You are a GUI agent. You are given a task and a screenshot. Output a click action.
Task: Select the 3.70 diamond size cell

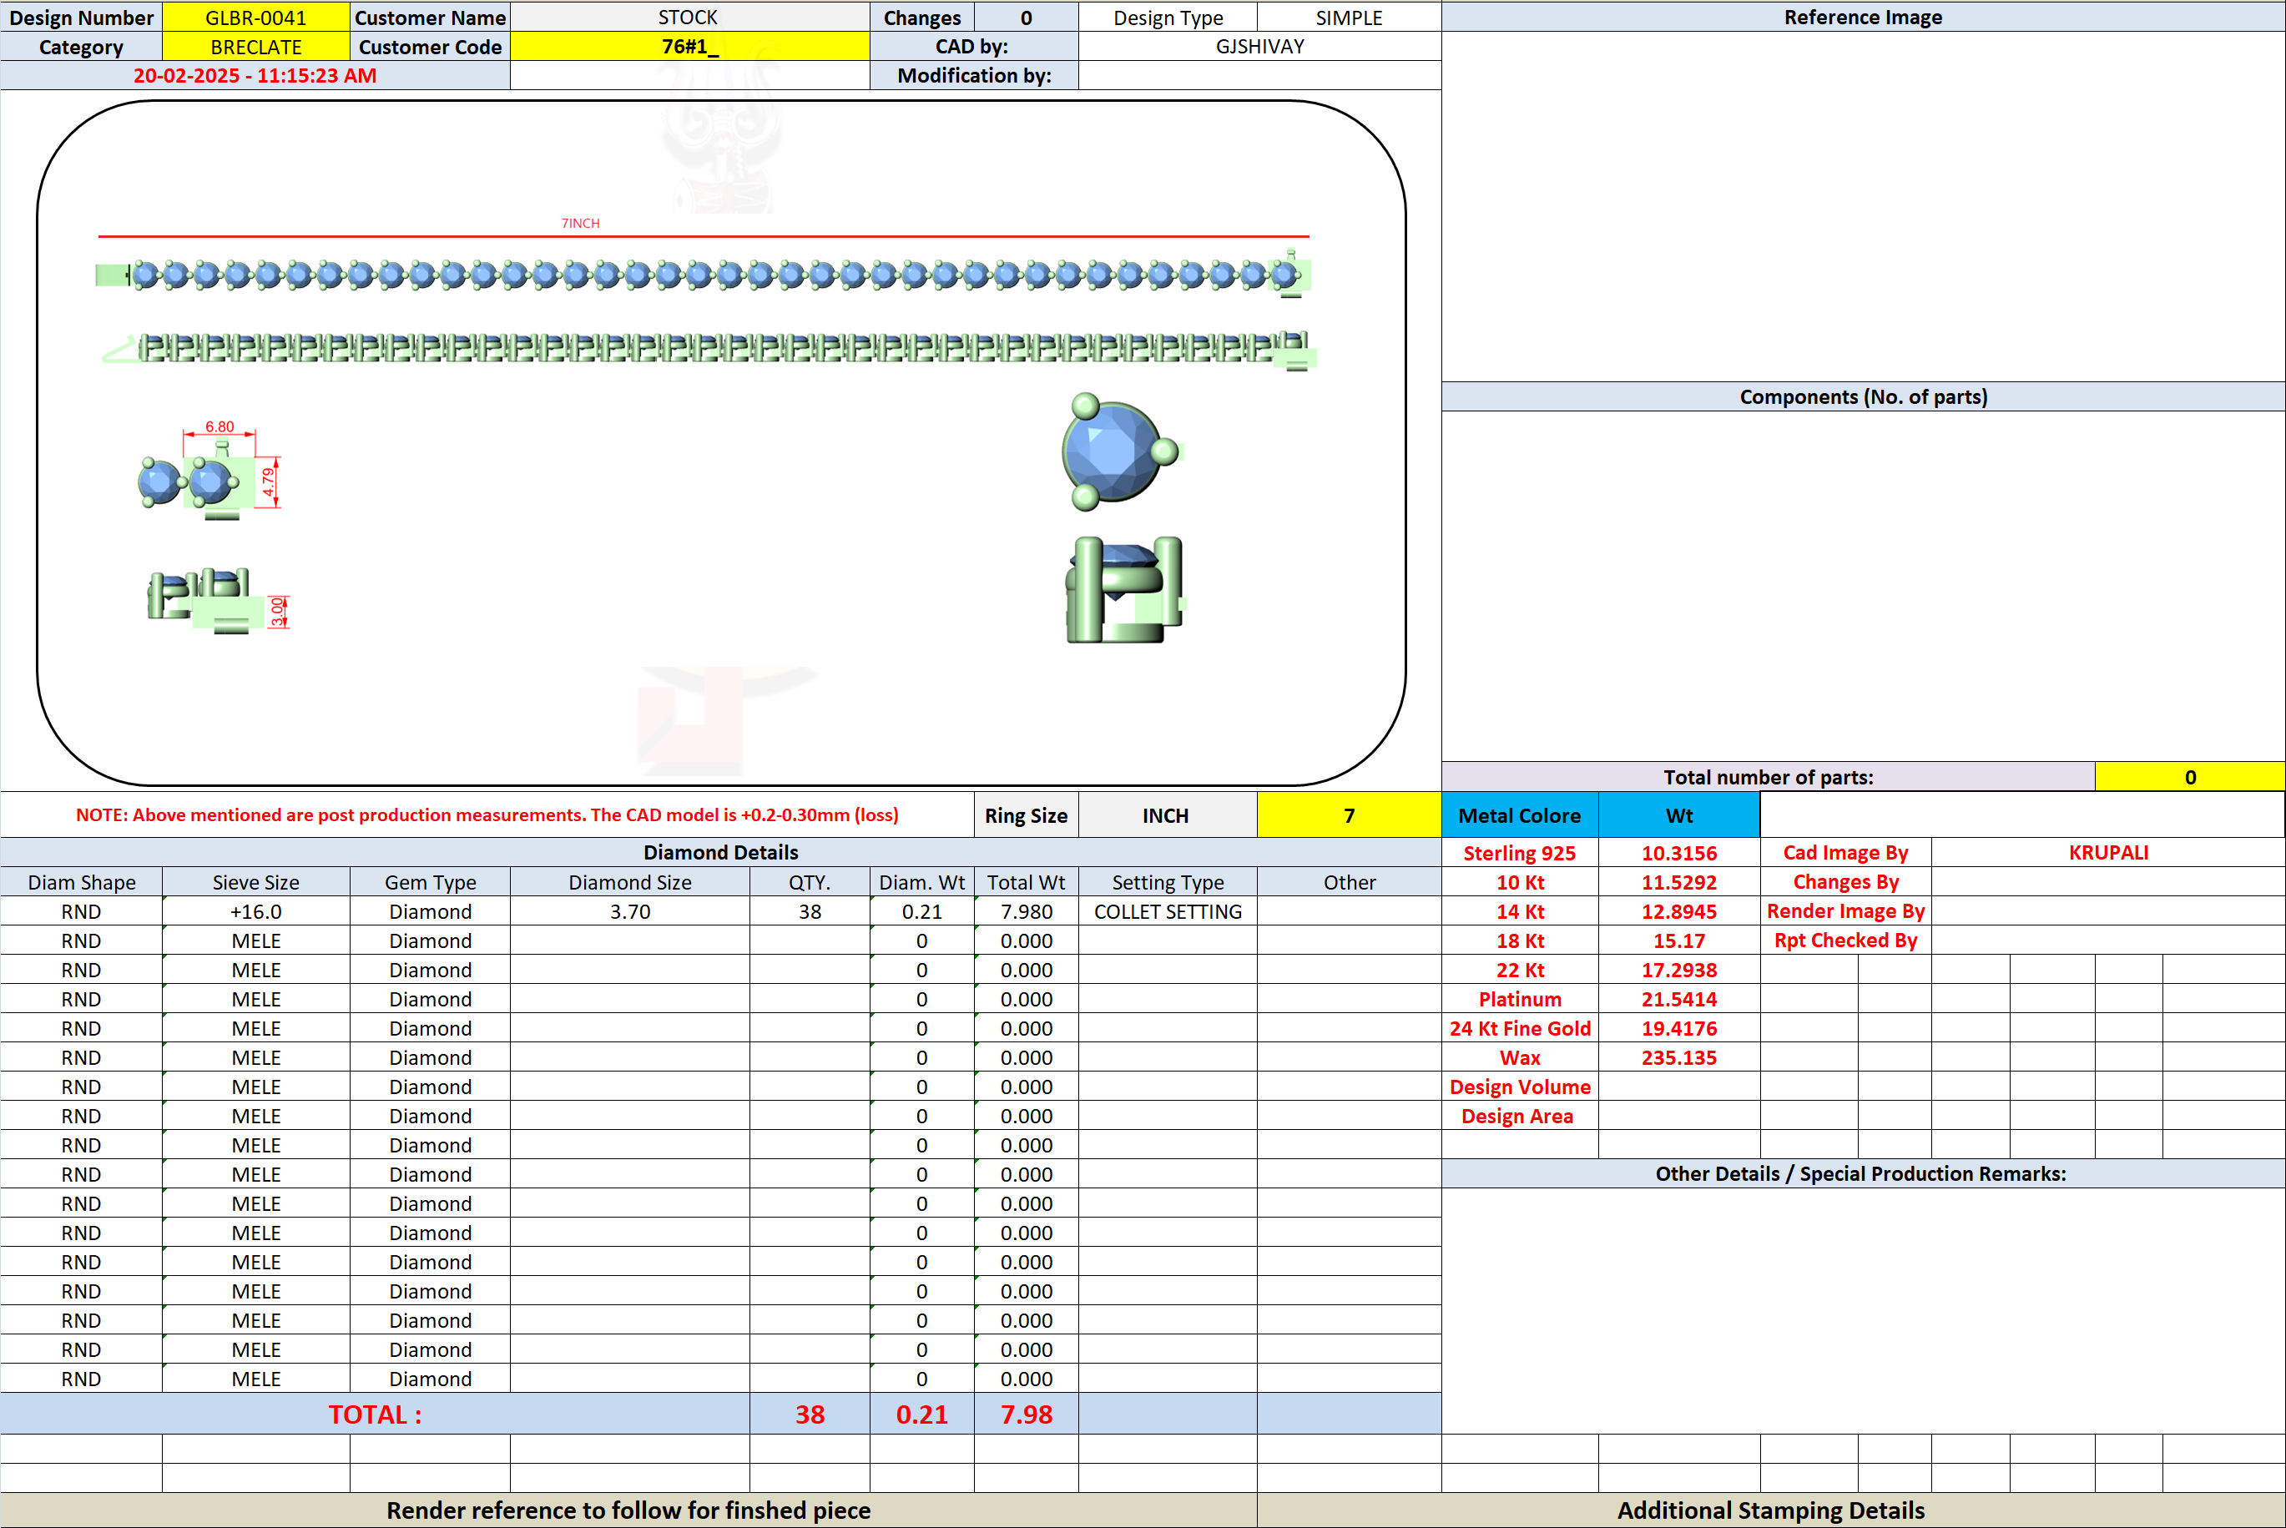click(629, 911)
